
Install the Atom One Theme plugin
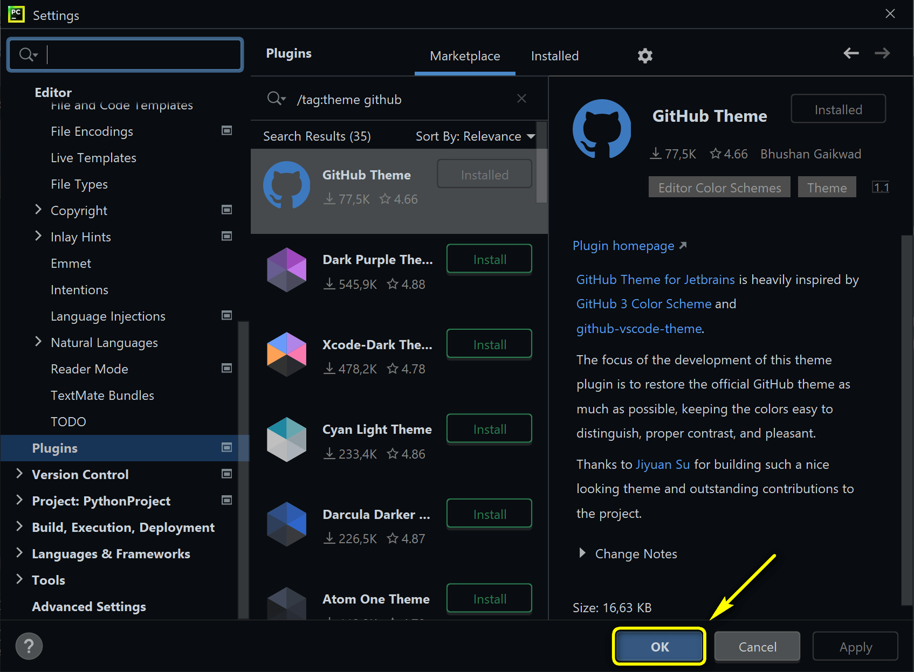point(489,598)
